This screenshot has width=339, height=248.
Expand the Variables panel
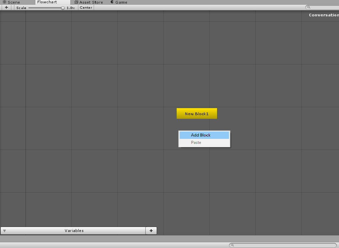click(74, 230)
